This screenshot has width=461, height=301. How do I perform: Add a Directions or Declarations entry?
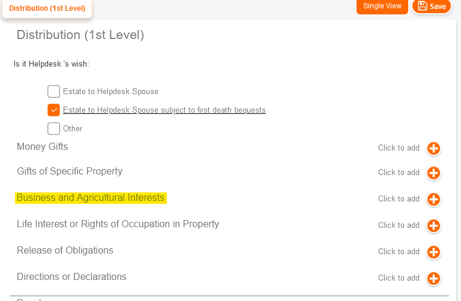[433, 279]
